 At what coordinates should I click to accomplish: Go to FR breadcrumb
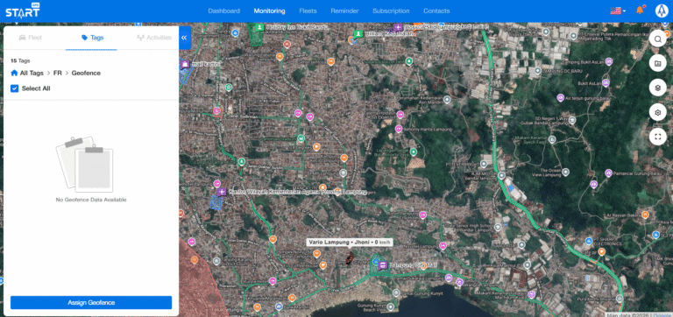pyautogui.click(x=58, y=73)
